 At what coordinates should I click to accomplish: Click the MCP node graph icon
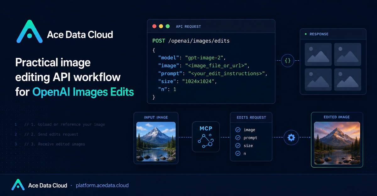(x=206, y=141)
